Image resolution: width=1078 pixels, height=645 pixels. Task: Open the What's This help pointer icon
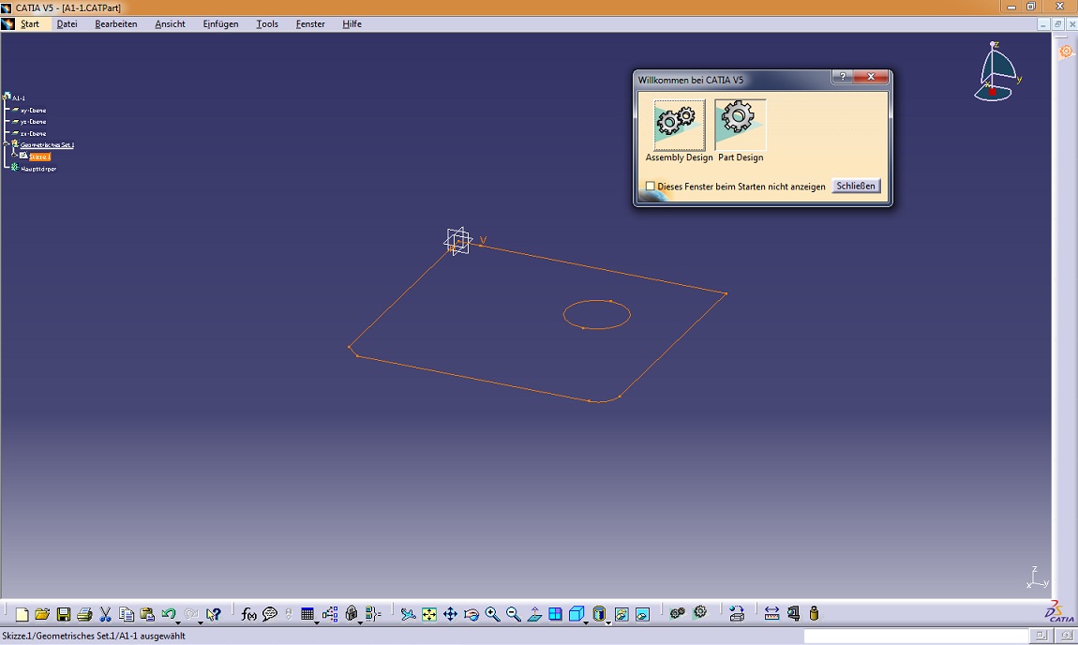point(214,613)
